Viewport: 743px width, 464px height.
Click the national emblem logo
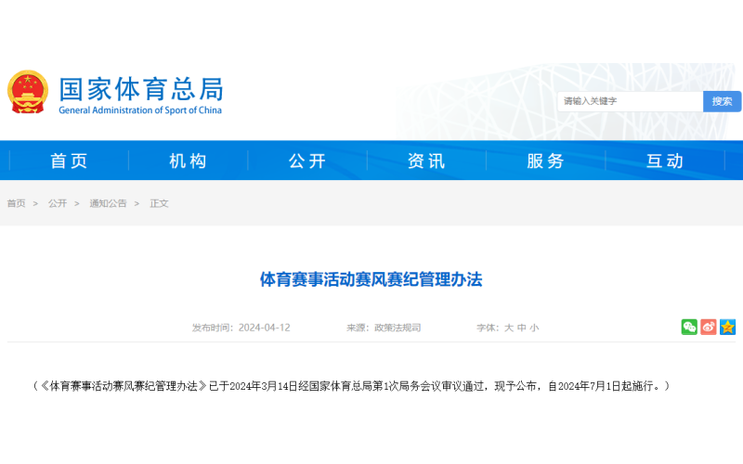28,92
